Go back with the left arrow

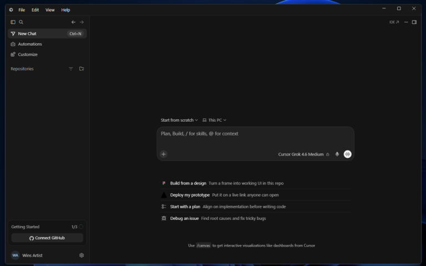pyautogui.click(x=73, y=22)
